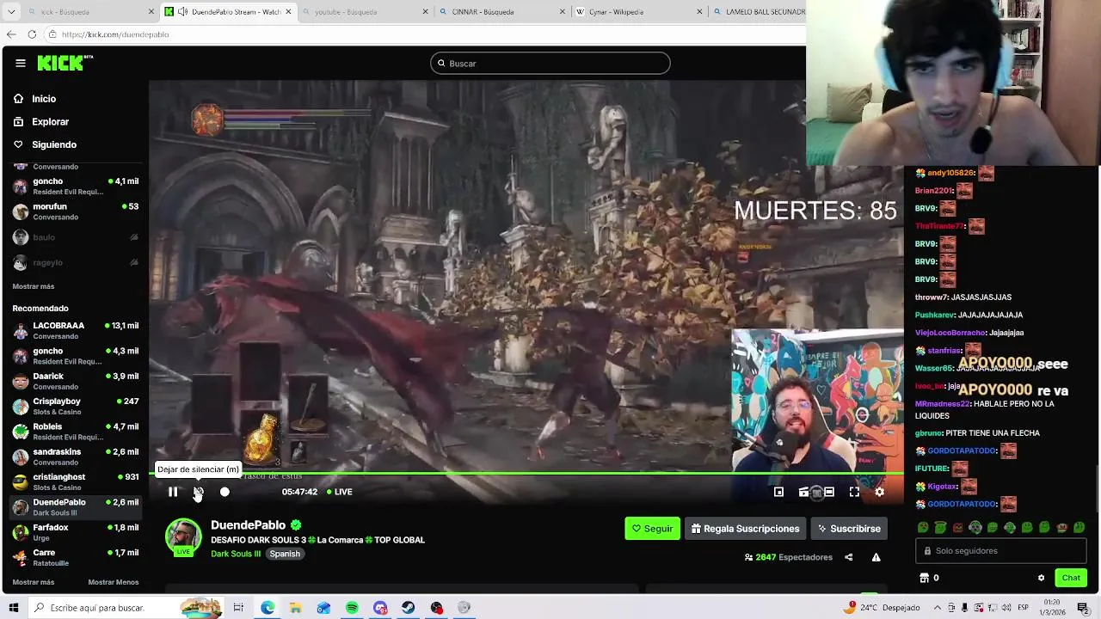Adjust the player volume slider knob
Viewport: 1101px width, 619px height.
(225, 492)
